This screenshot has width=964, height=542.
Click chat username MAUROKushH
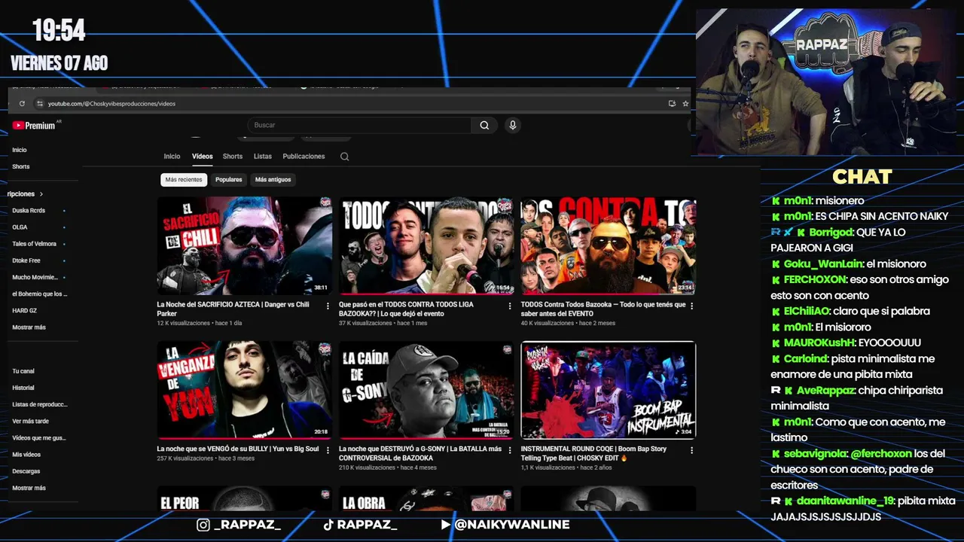click(819, 343)
